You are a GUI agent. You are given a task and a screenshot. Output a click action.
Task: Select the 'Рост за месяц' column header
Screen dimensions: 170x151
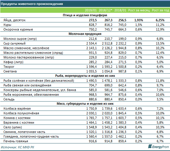pyautogui.click(x=139, y=10)
